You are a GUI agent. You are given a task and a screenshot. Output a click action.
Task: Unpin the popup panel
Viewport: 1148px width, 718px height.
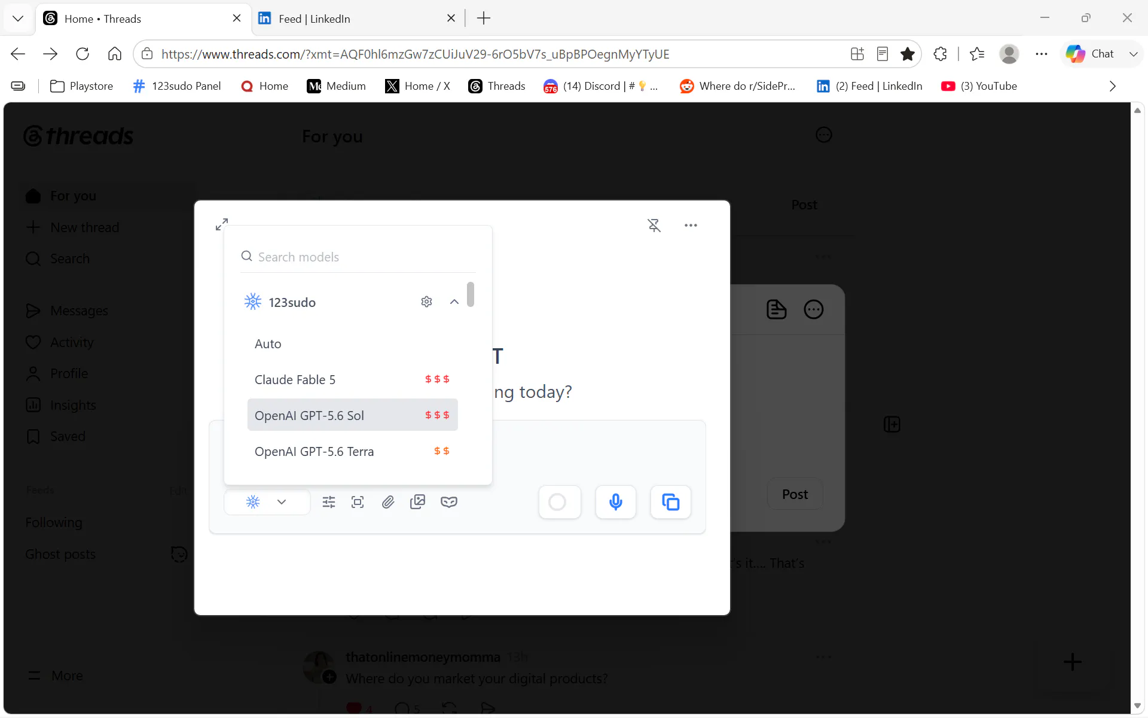[654, 225]
